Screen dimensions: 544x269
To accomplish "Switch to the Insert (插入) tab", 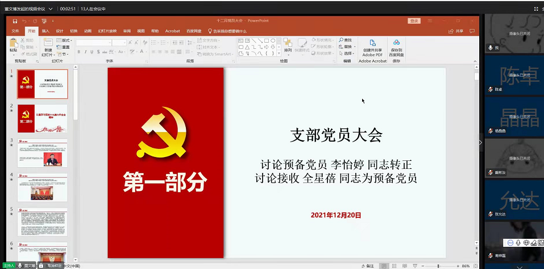I will (x=45, y=31).
